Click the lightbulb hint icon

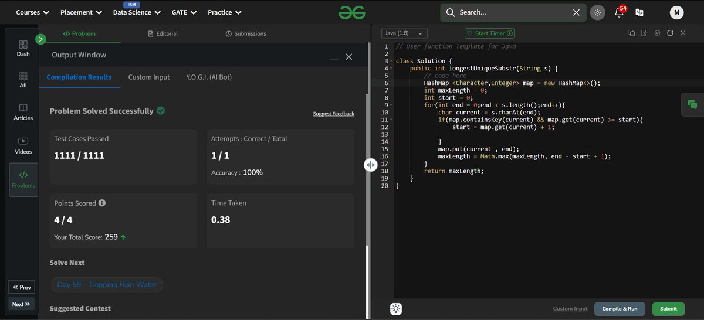(396, 309)
